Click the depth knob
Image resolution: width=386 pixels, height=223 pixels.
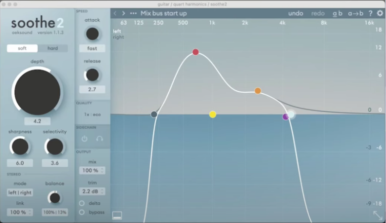[x=38, y=92]
